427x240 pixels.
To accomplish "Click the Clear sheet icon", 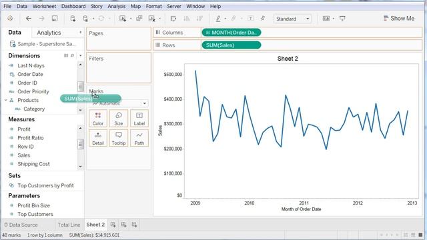I will click(x=152, y=19).
